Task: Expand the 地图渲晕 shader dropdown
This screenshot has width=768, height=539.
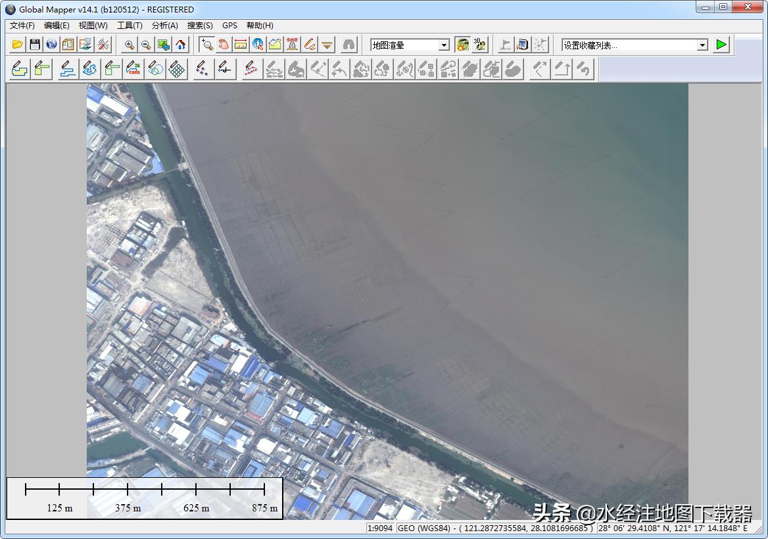Action: tap(444, 45)
